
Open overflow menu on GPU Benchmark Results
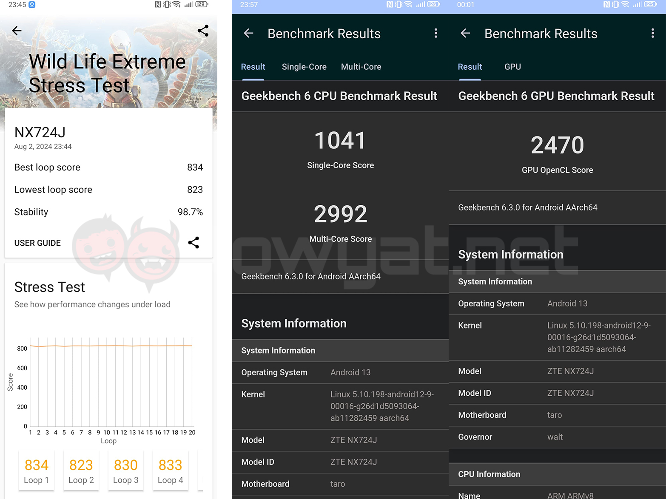[652, 34]
